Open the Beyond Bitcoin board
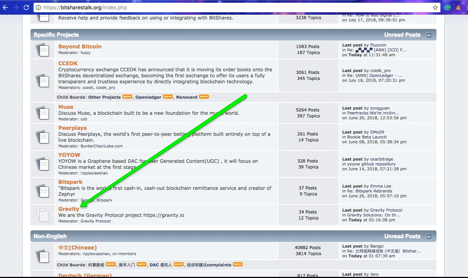This screenshot has height=278, width=468. (x=80, y=47)
